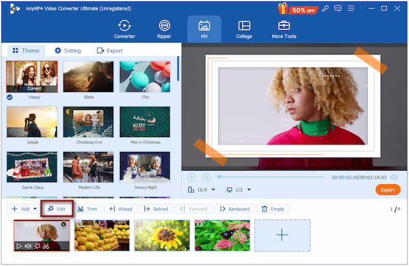Click the preview progress slider
The width and height of the screenshot is (409, 266).
click(271, 177)
